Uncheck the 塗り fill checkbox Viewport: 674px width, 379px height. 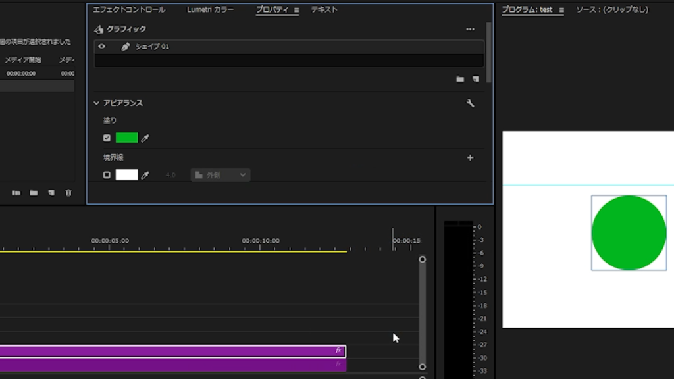pos(107,138)
